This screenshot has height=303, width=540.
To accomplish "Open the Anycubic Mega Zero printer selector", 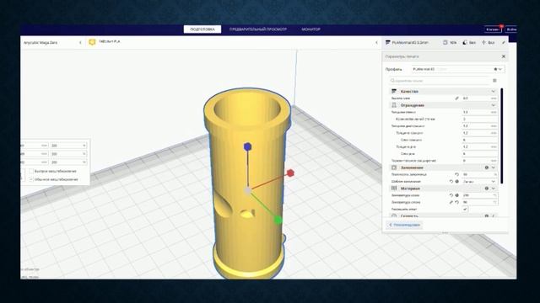I will pyautogui.click(x=52, y=43).
